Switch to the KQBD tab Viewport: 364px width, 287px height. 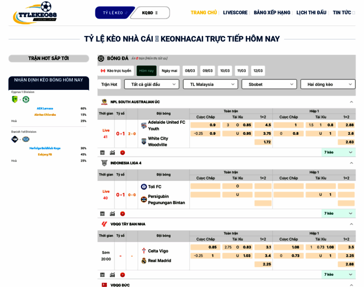click(150, 13)
